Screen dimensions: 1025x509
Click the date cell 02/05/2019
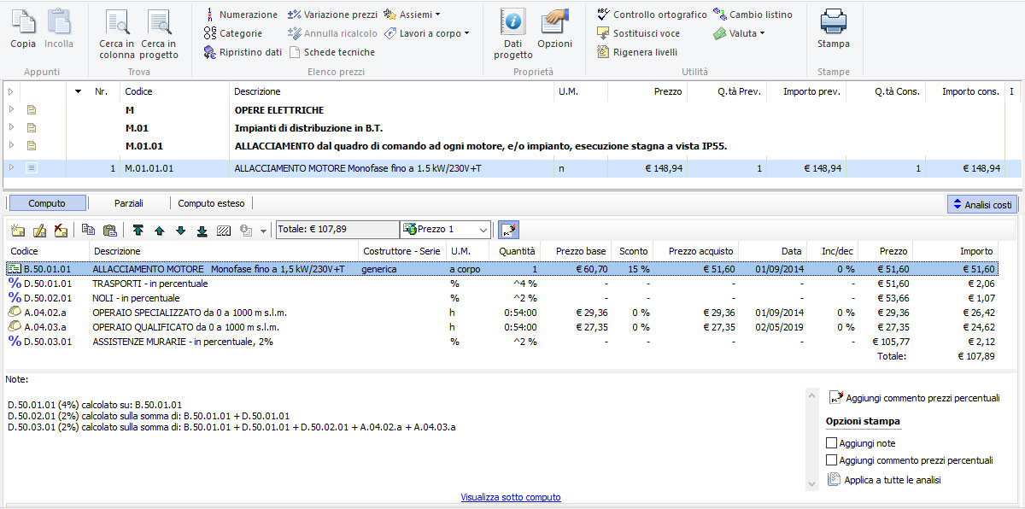pos(779,327)
